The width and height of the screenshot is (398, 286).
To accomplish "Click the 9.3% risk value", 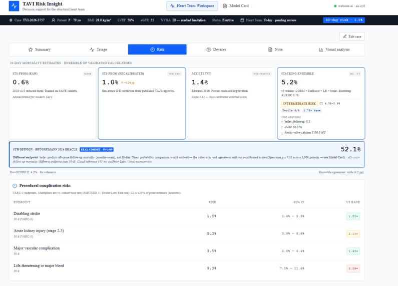I will click(x=212, y=269).
